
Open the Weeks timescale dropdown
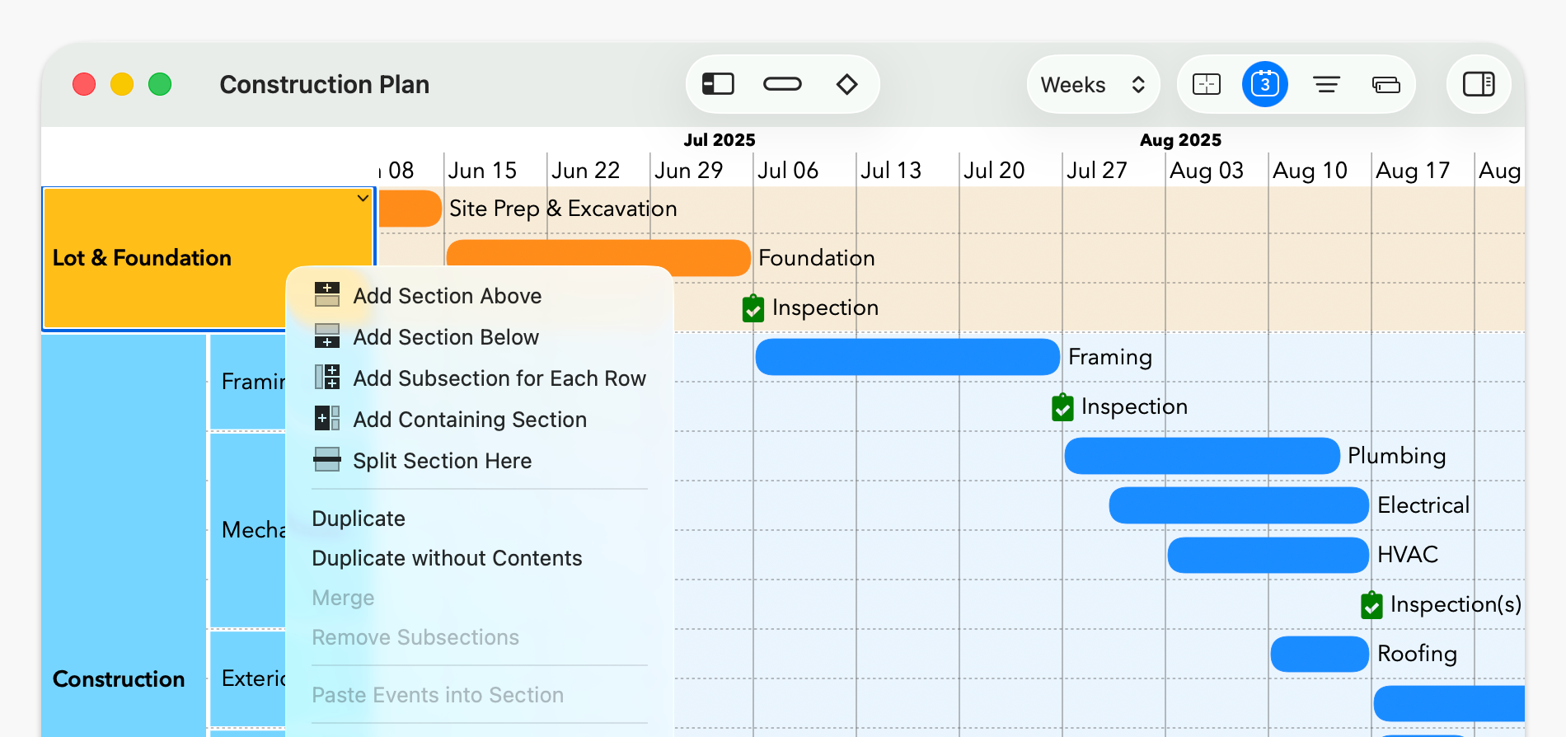(1093, 84)
